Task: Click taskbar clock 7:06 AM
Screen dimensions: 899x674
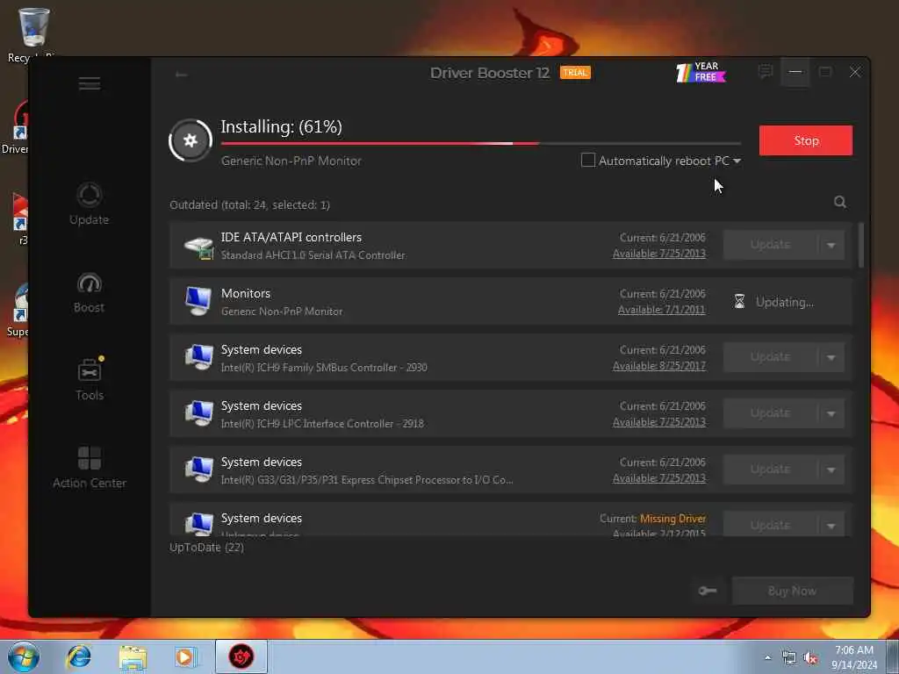Action: tap(853, 650)
